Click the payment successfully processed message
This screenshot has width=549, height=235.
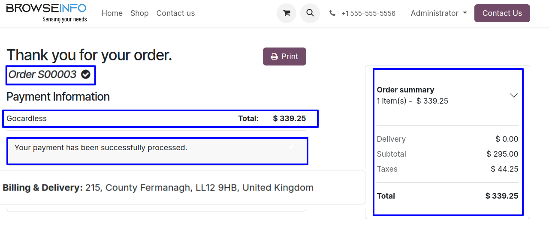(101, 148)
